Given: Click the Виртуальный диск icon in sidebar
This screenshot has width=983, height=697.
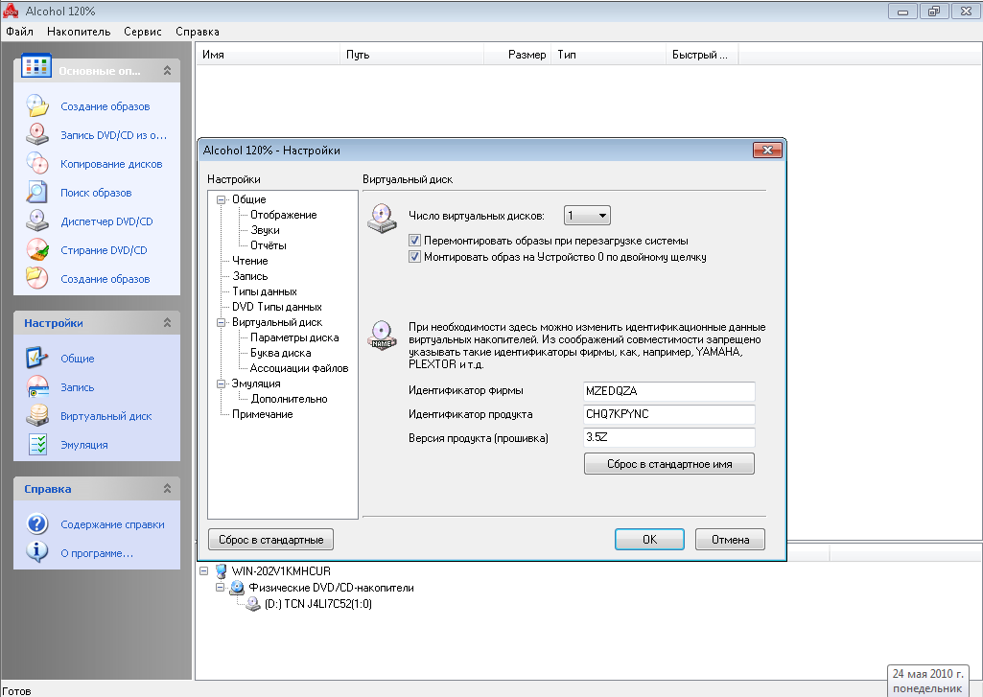Looking at the screenshot, I should tap(37, 415).
